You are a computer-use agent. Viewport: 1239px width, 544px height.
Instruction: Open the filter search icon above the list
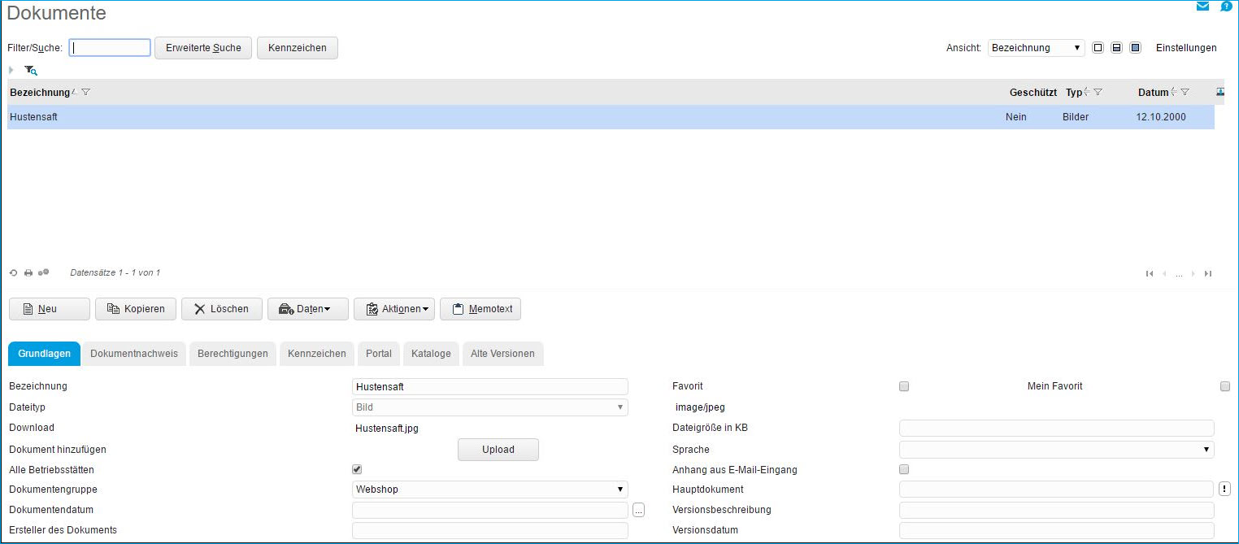pos(30,71)
